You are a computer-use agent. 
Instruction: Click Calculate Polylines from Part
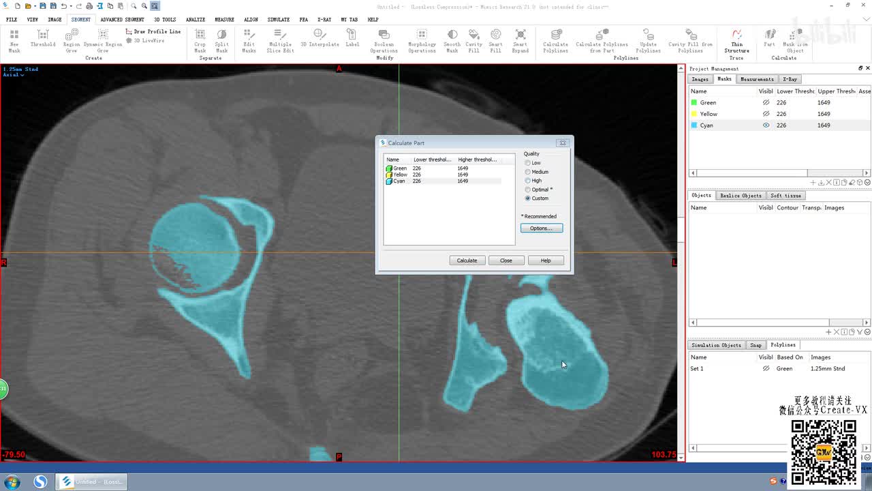(x=602, y=41)
